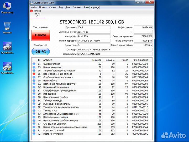Click red circle of 05 Переназначенные сектора
Screen dimensions: 189x142
[34, 74]
